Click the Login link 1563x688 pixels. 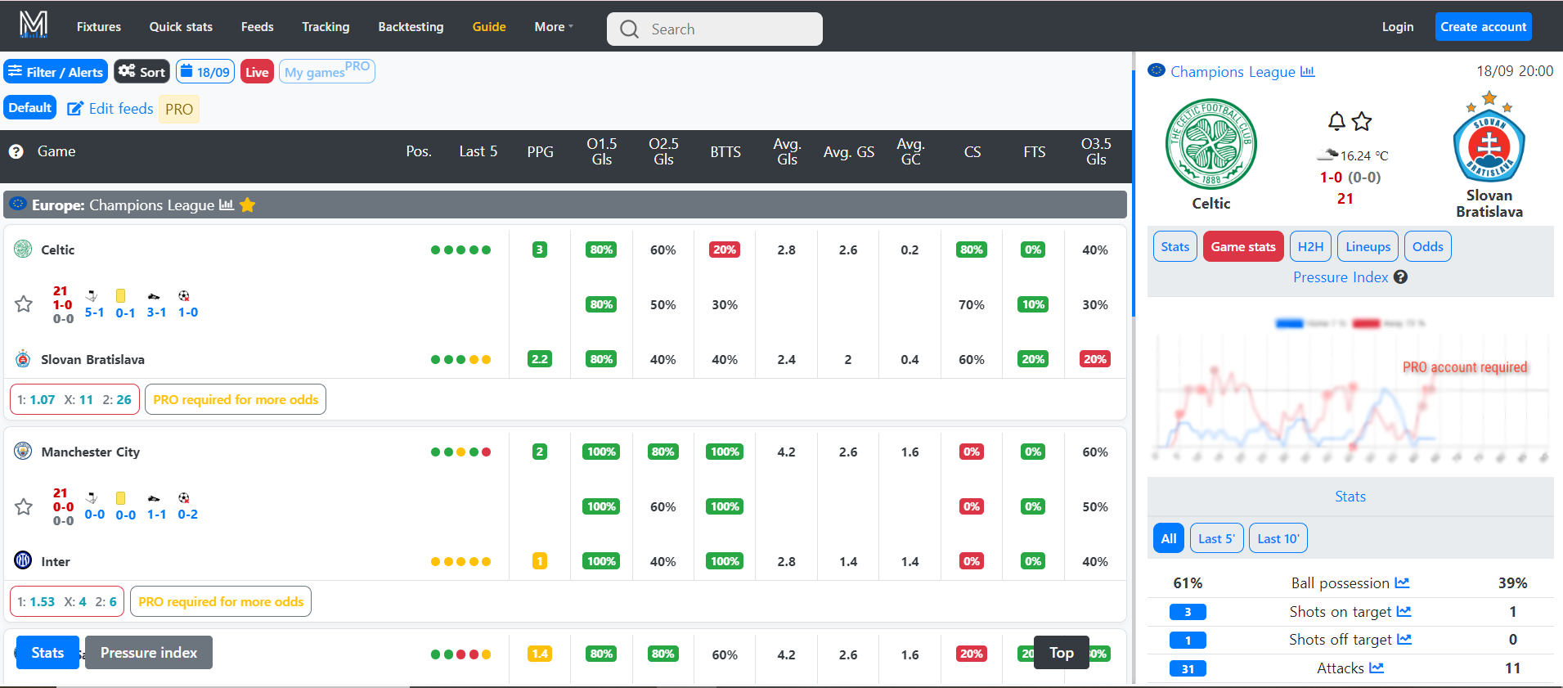pyautogui.click(x=1398, y=27)
